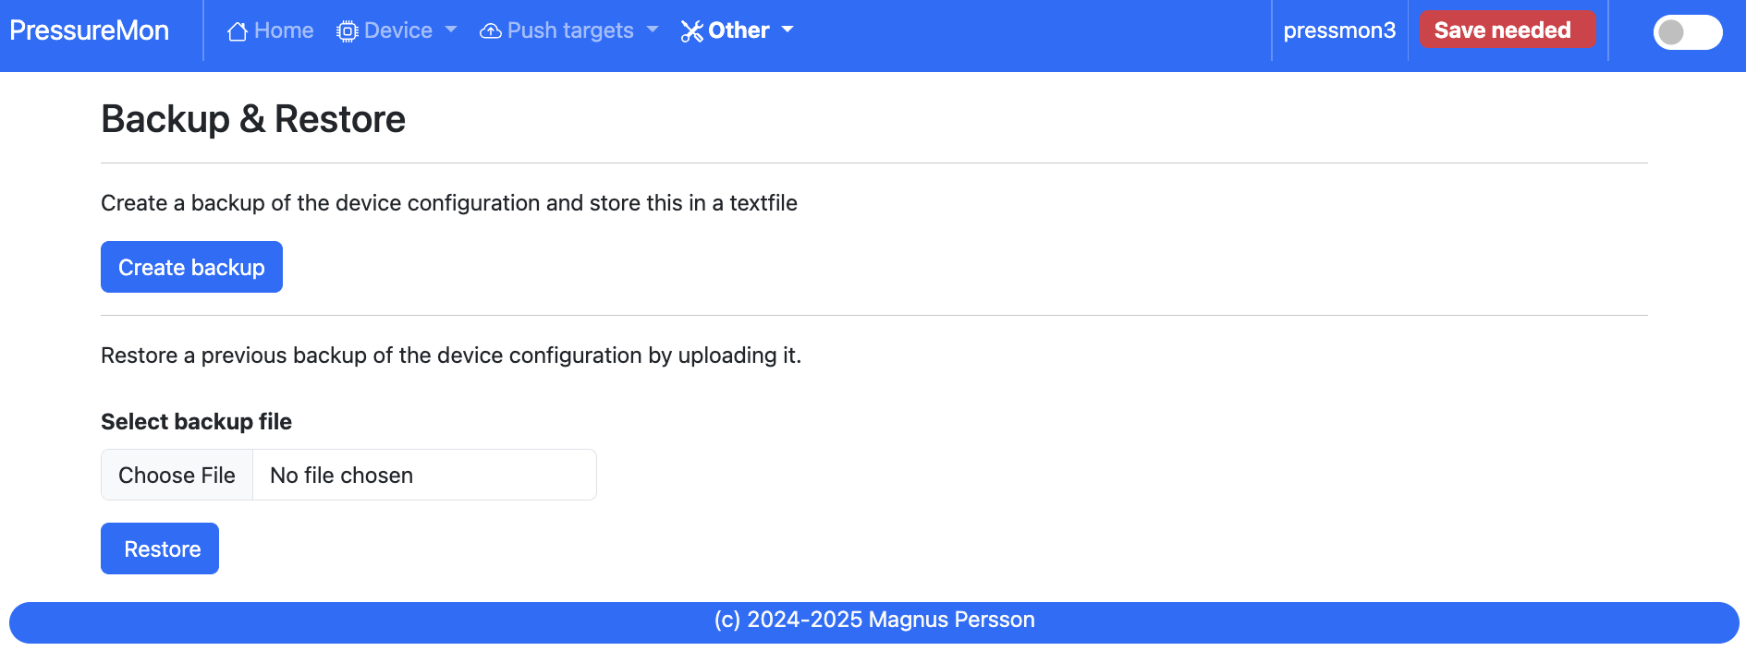Open the Push targets menu
This screenshot has width=1746, height=663.
[569, 30]
